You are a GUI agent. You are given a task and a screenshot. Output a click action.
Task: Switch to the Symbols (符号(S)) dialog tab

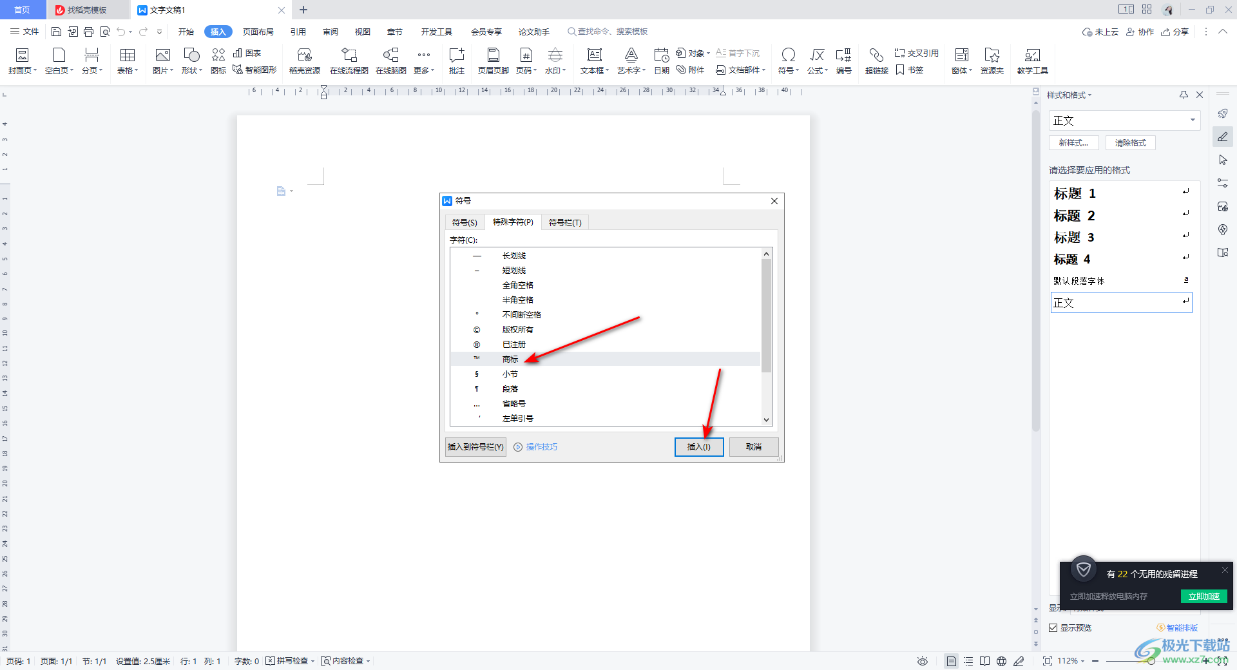[465, 222]
